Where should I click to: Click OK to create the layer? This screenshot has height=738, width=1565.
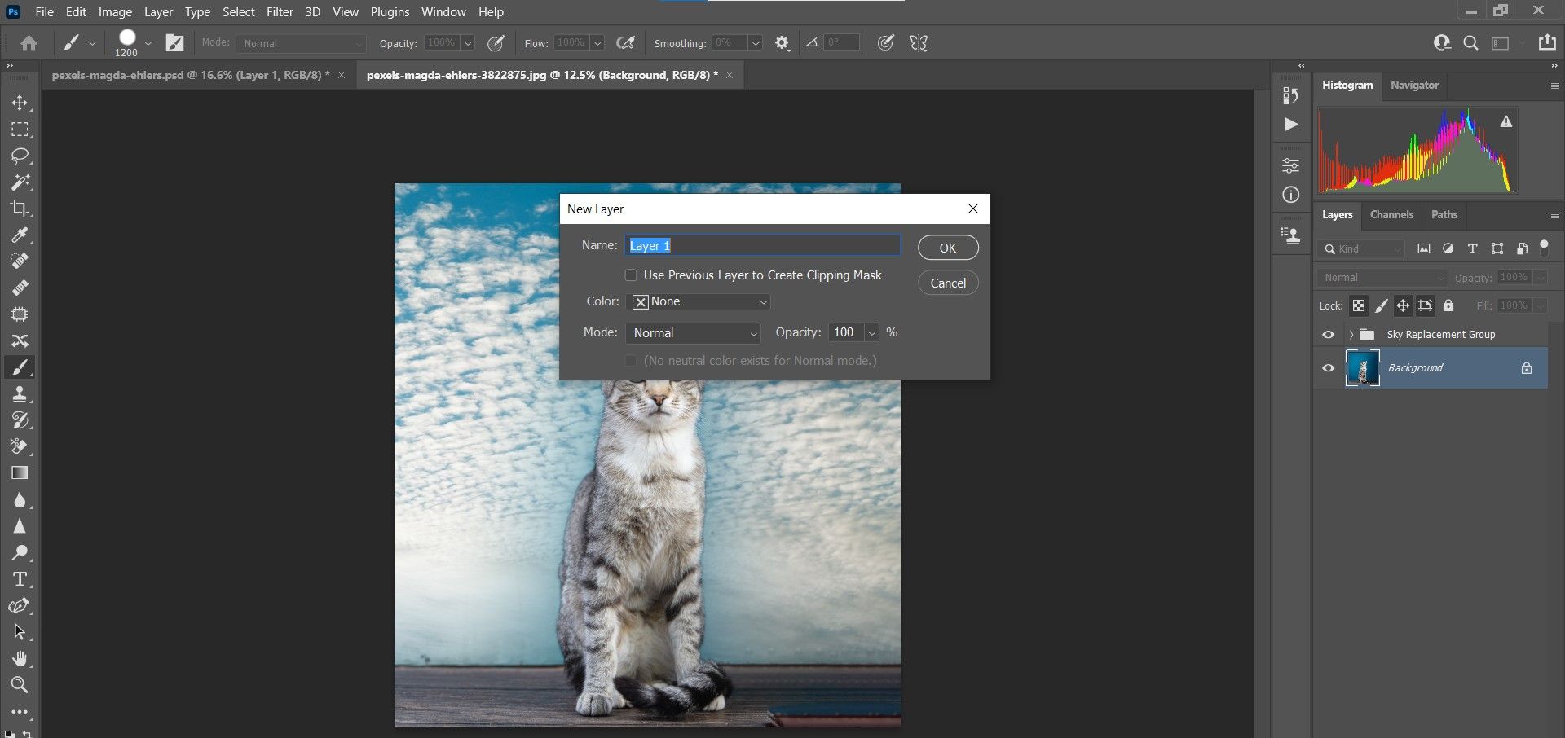pyautogui.click(x=947, y=248)
